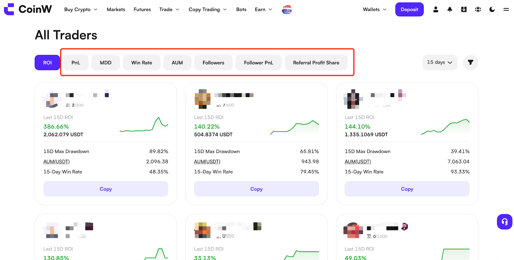514x260 pixels.
Task: Open the hamburger menu
Action: (506, 9)
